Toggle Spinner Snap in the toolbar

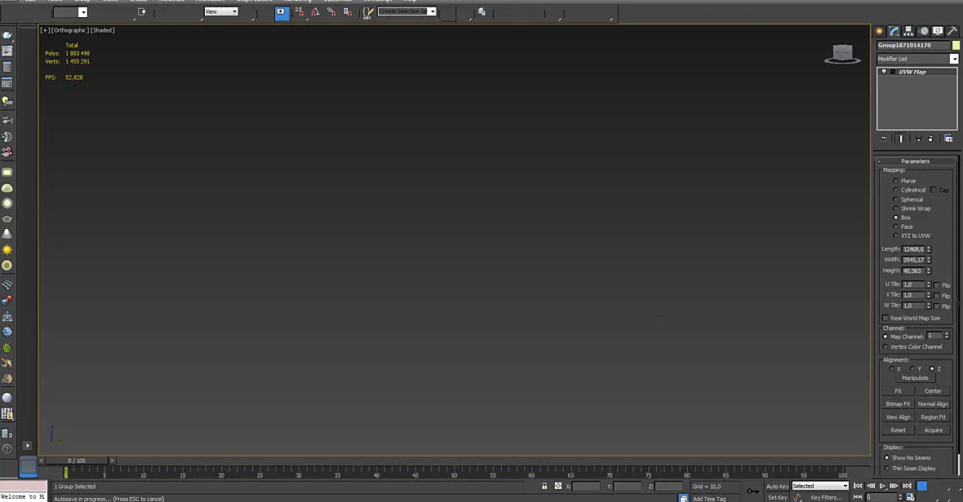click(348, 11)
